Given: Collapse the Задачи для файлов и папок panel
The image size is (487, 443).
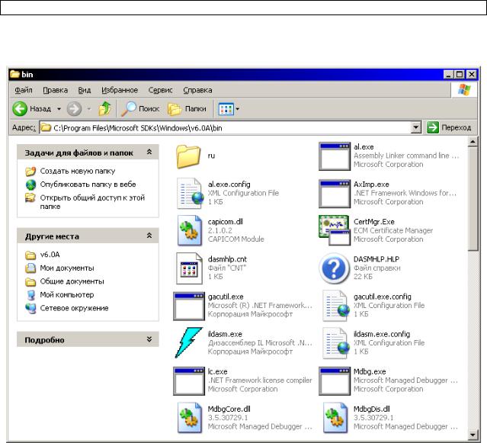Looking at the screenshot, I should point(149,152).
